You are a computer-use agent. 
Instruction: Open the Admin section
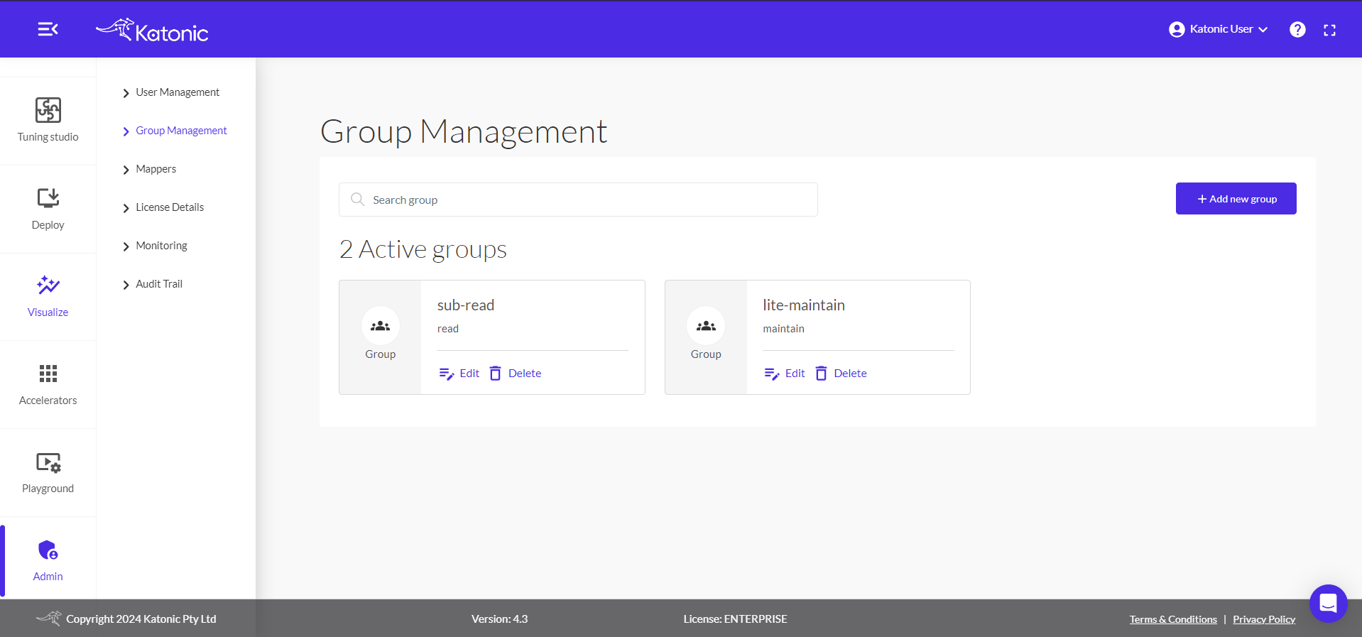pyautogui.click(x=48, y=561)
